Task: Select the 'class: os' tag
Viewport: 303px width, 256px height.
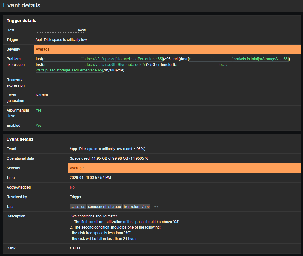Action: (78, 207)
